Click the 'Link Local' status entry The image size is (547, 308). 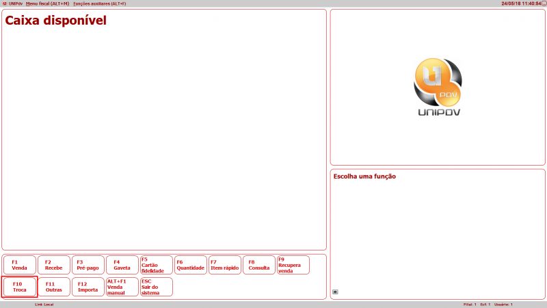[44, 305]
